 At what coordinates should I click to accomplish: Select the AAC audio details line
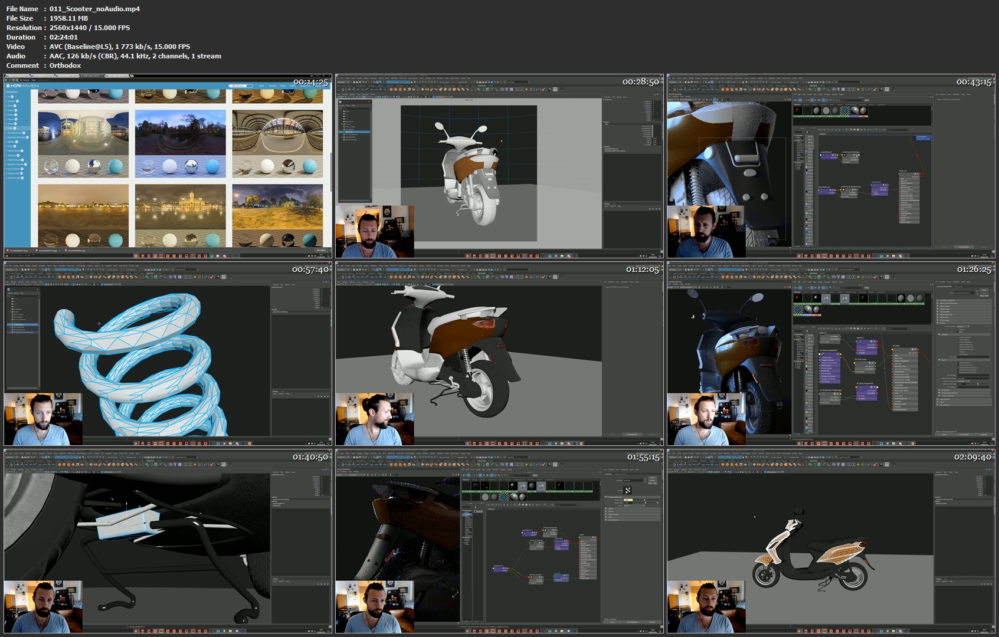point(135,56)
